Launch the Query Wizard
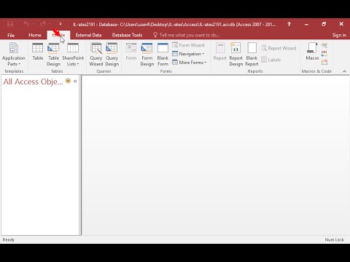 96,55
